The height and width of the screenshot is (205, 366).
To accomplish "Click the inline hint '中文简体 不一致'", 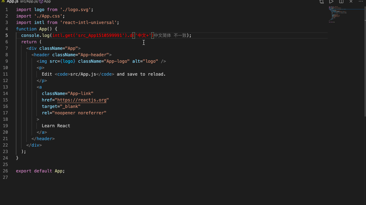I will click(170, 35).
